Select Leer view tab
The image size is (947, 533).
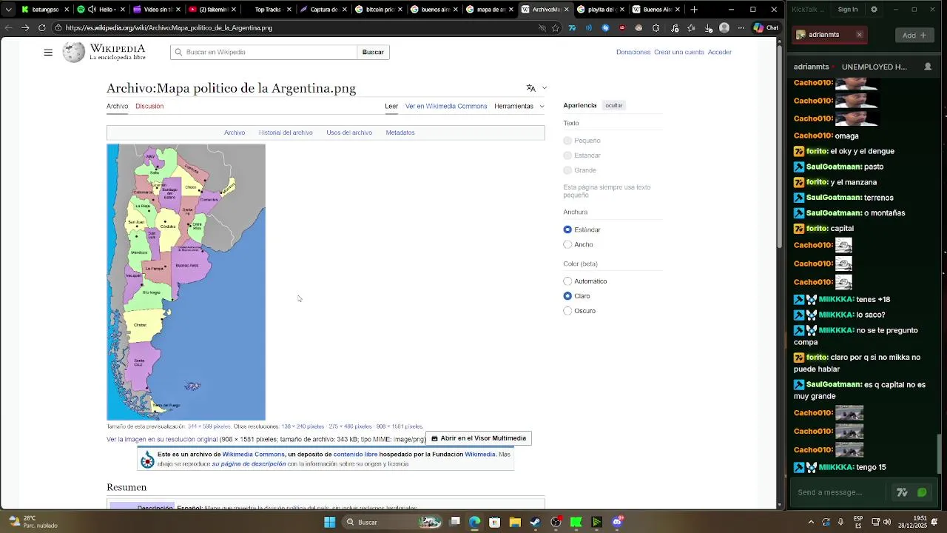pyautogui.click(x=391, y=106)
